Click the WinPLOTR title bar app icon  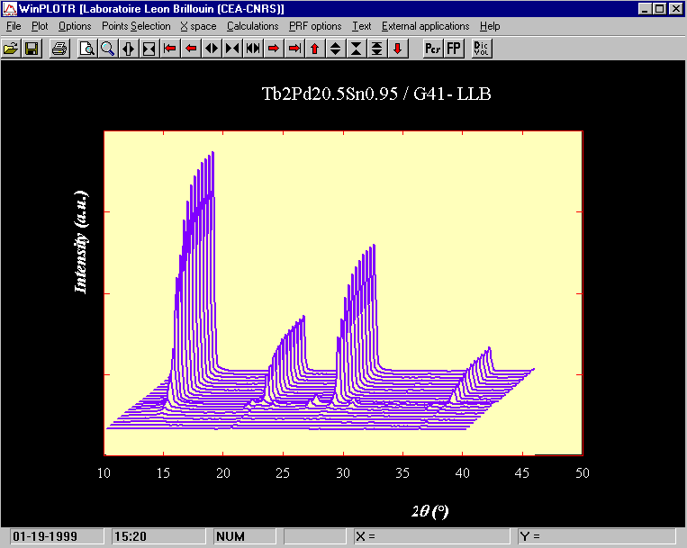[x=10, y=9]
